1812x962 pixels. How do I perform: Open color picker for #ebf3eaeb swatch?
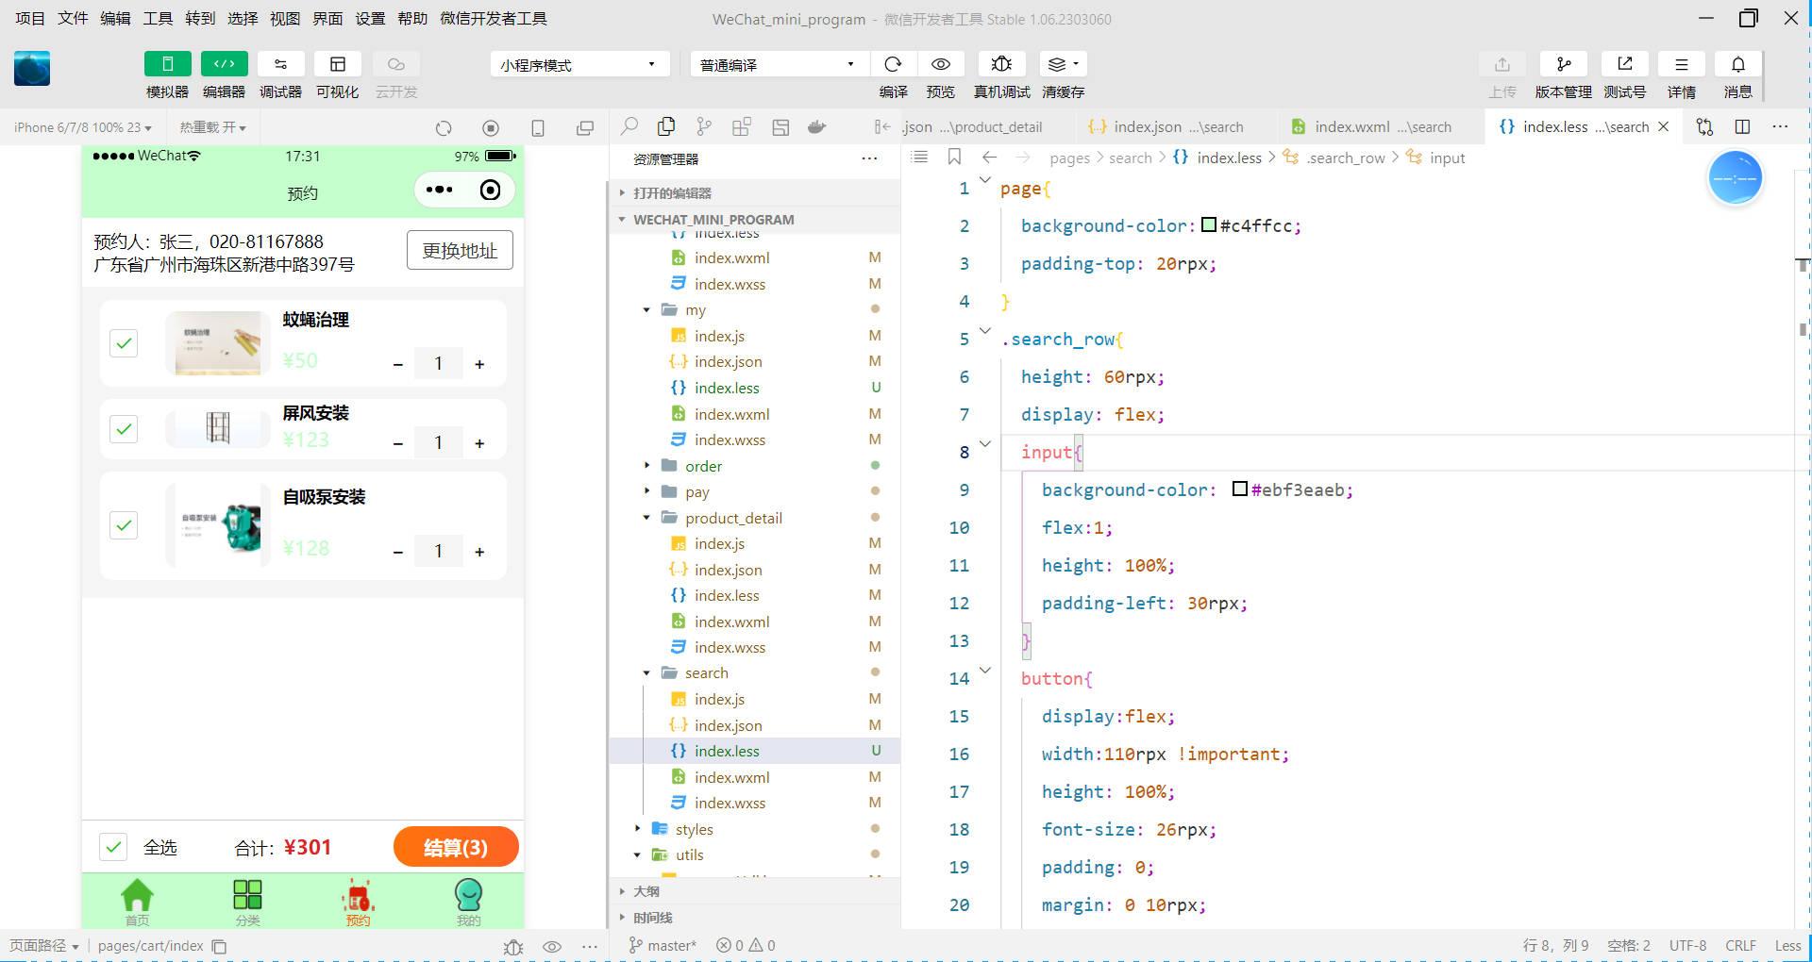pos(1240,489)
